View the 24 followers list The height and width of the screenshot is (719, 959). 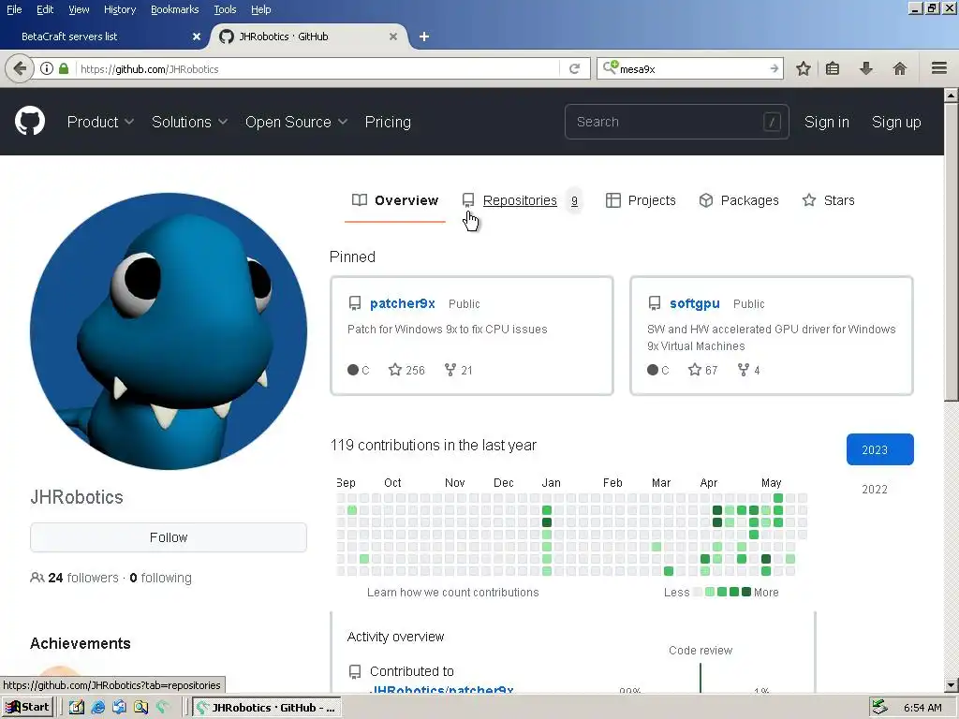pyautogui.click(x=83, y=578)
